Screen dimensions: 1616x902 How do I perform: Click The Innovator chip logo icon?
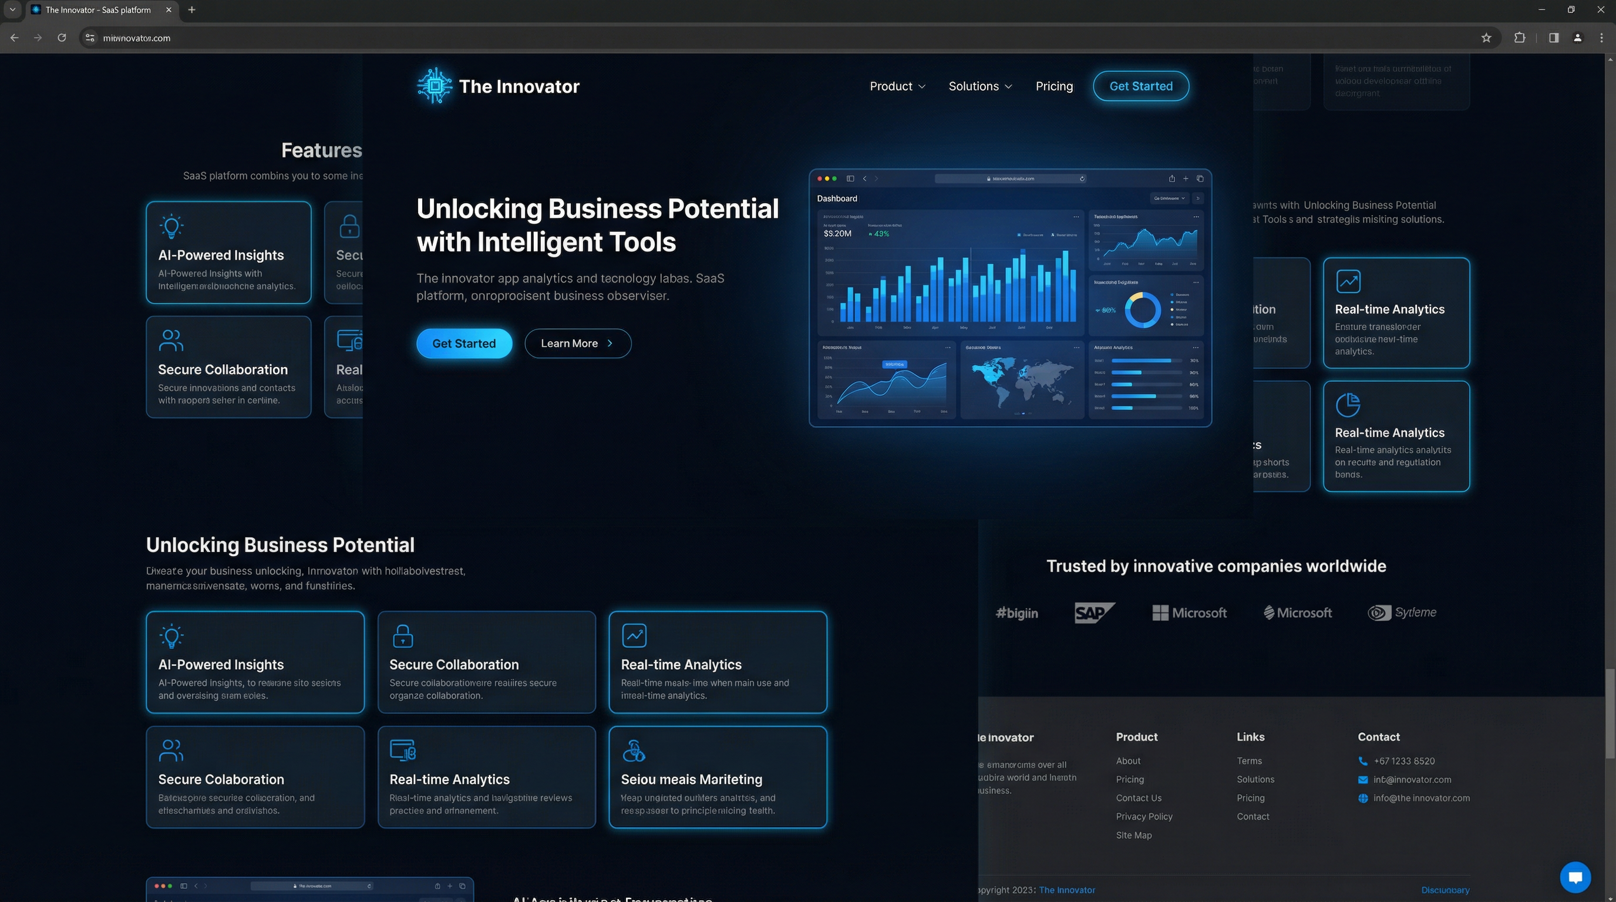[434, 86]
